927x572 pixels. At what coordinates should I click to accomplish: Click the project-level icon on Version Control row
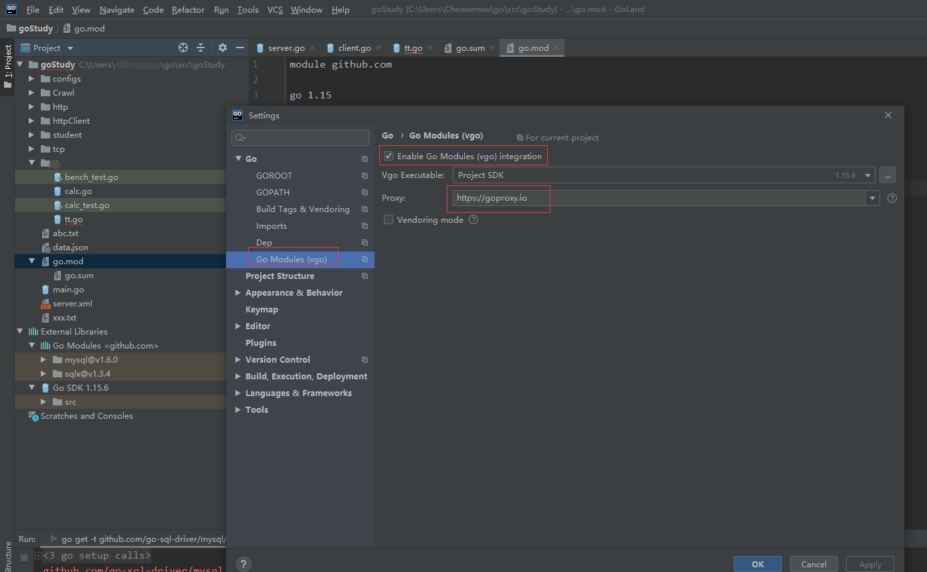click(365, 359)
